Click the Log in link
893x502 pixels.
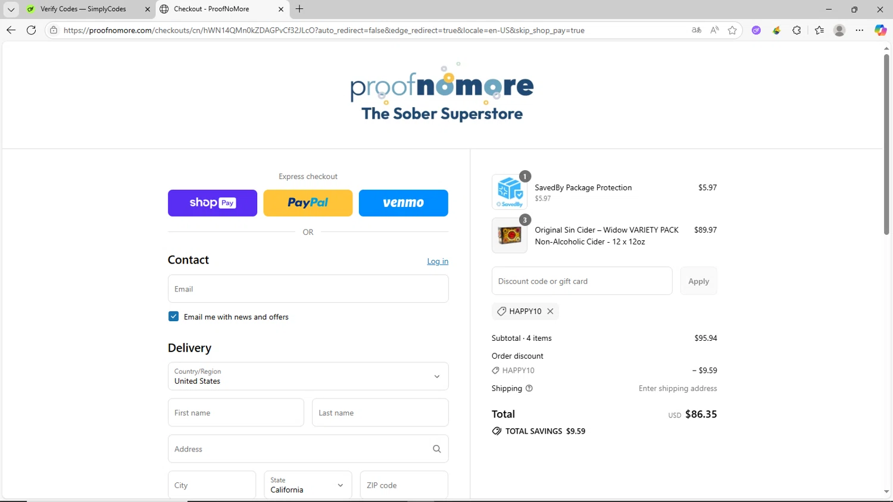[438, 261]
